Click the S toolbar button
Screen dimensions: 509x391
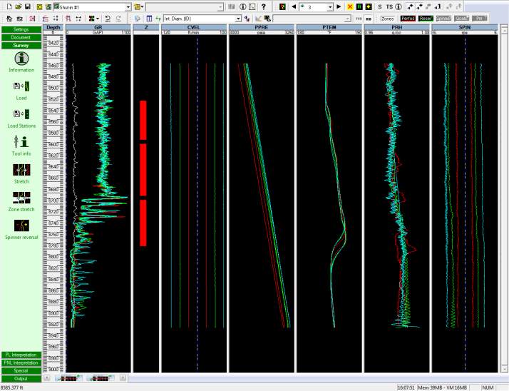[x=380, y=6]
